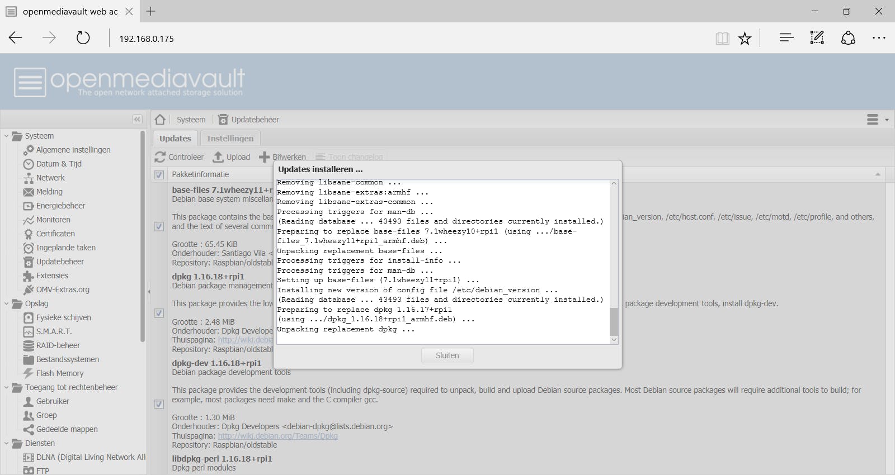This screenshot has height=475, width=895.
Task: Open browser More actions menu
Action: click(879, 38)
